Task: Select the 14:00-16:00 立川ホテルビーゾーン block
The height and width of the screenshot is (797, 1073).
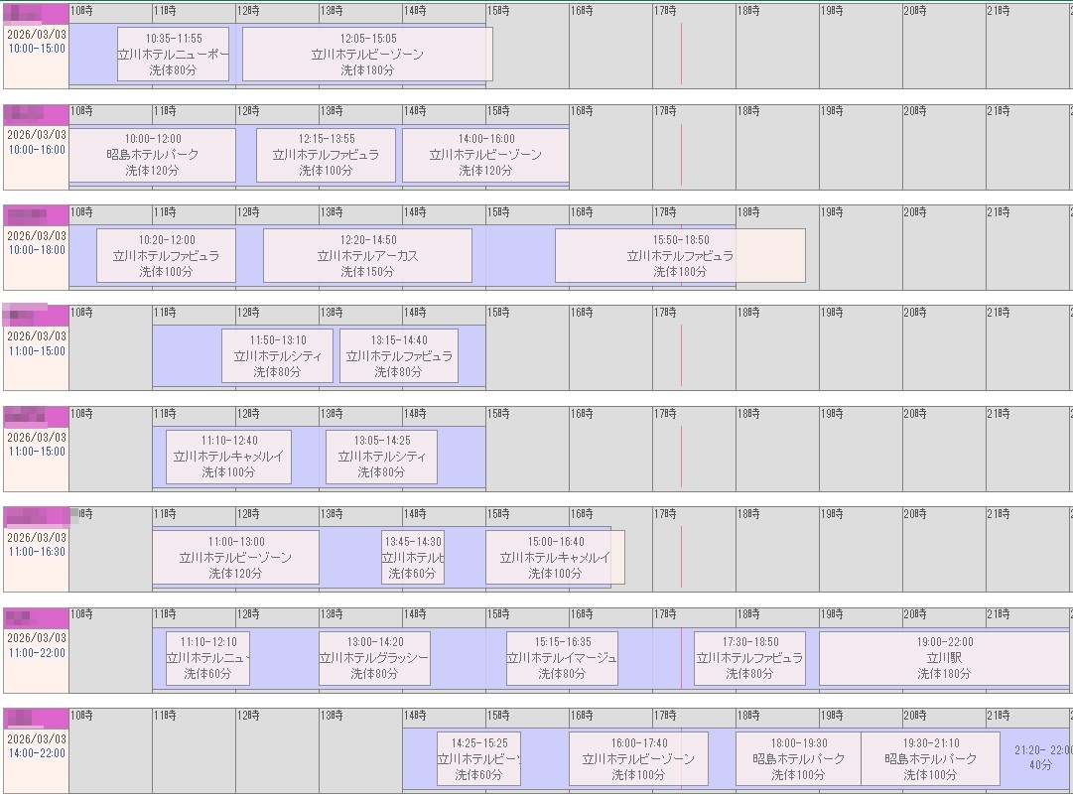Action: [485, 155]
